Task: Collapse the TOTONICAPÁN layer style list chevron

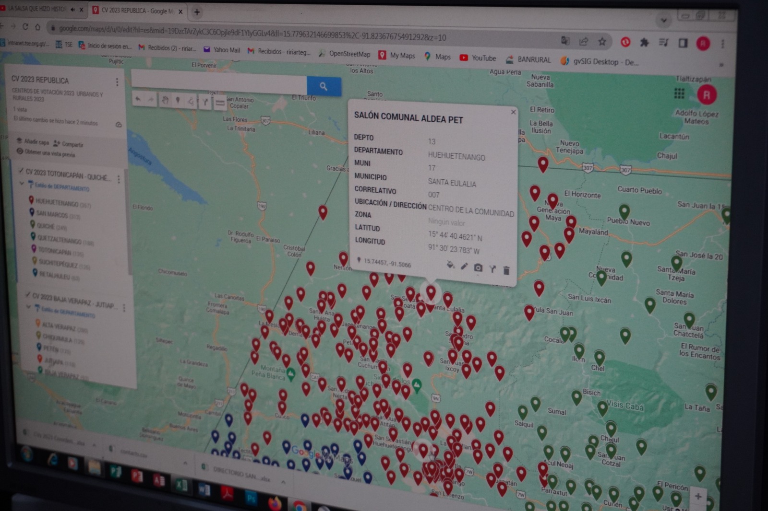Action: click(21, 183)
